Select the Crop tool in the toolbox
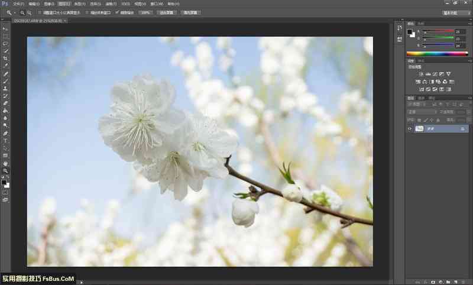Screen dimensions: 473x285 [x=6, y=59]
